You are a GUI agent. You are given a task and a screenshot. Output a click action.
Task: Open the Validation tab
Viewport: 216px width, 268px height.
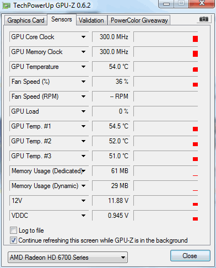[91, 20]
